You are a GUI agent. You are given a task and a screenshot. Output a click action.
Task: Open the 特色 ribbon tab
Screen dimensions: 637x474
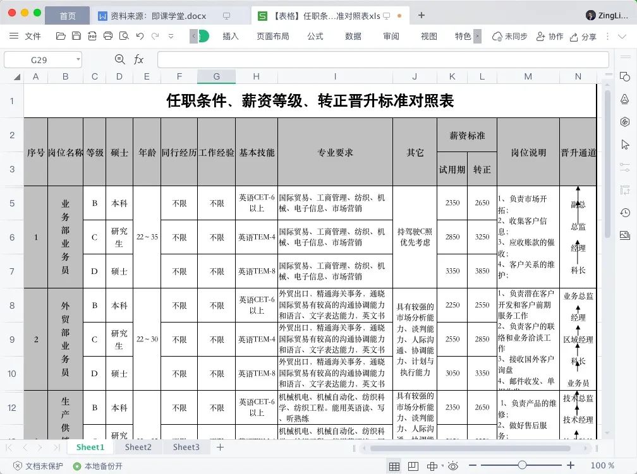(x=463, y=37)
